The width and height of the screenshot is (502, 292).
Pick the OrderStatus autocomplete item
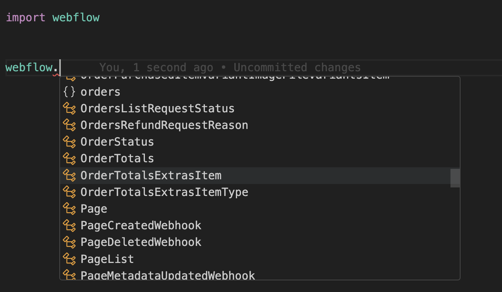[117, 142]
